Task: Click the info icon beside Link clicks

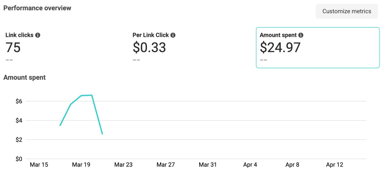Action: (x=38, y=35)
